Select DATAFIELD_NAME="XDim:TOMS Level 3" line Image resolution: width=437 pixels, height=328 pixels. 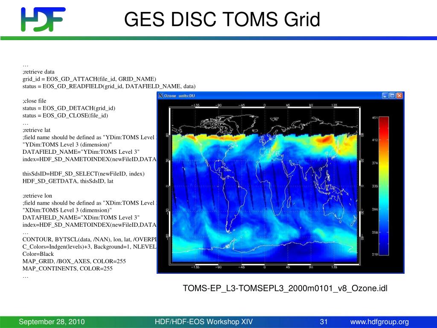81,217
